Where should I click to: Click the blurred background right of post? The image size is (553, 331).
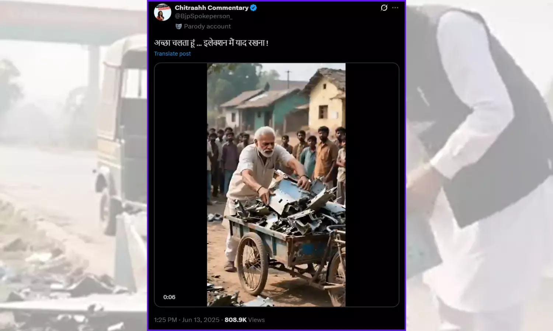point(479,165)
